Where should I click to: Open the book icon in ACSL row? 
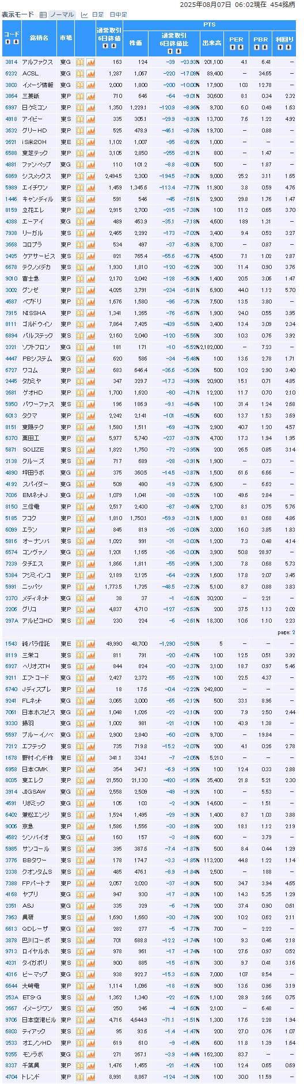[80, 74]
